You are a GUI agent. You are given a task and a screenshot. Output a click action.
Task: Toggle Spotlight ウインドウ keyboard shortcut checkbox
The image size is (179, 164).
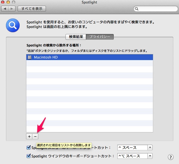pos(29,156)
